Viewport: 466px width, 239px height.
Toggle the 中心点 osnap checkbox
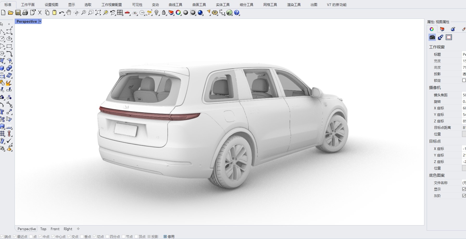(x=53, y=237)
